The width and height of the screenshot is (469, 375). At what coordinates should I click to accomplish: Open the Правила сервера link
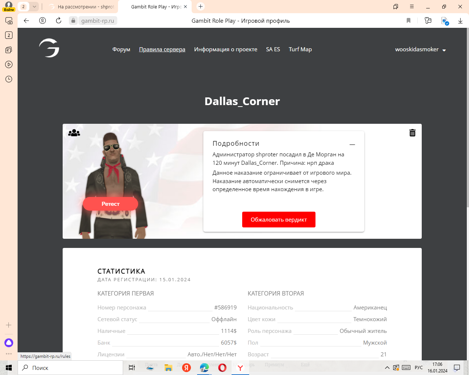[162, 49]
